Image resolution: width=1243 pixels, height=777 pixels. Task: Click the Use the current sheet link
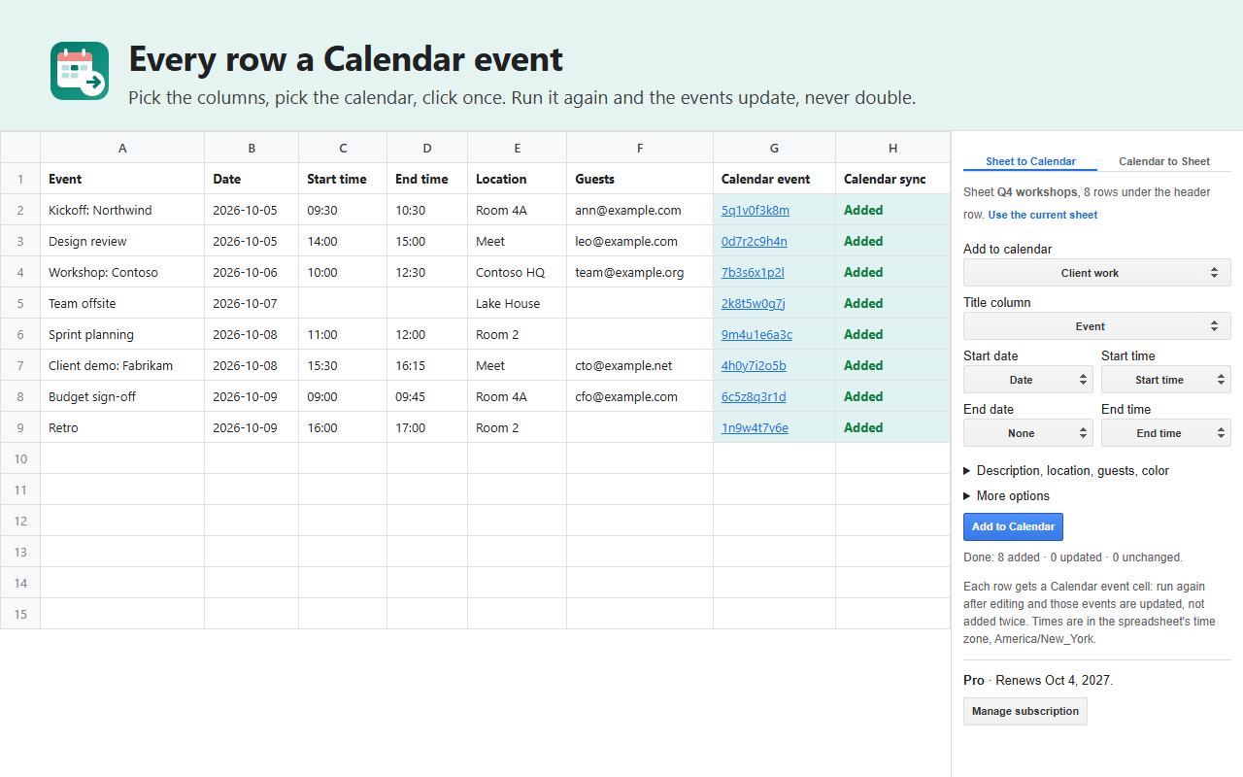click(x=1043, y=215)
